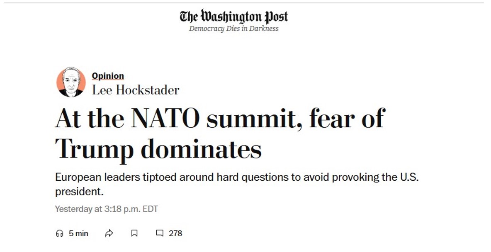Open sharing options via the share arrow icon

tap(109, 233)
